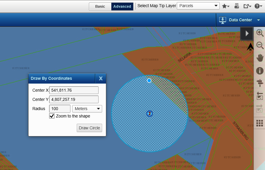This screenshot has width=265, height=170.
Task: Open the help question mark menu
Action: pos(258,6)
